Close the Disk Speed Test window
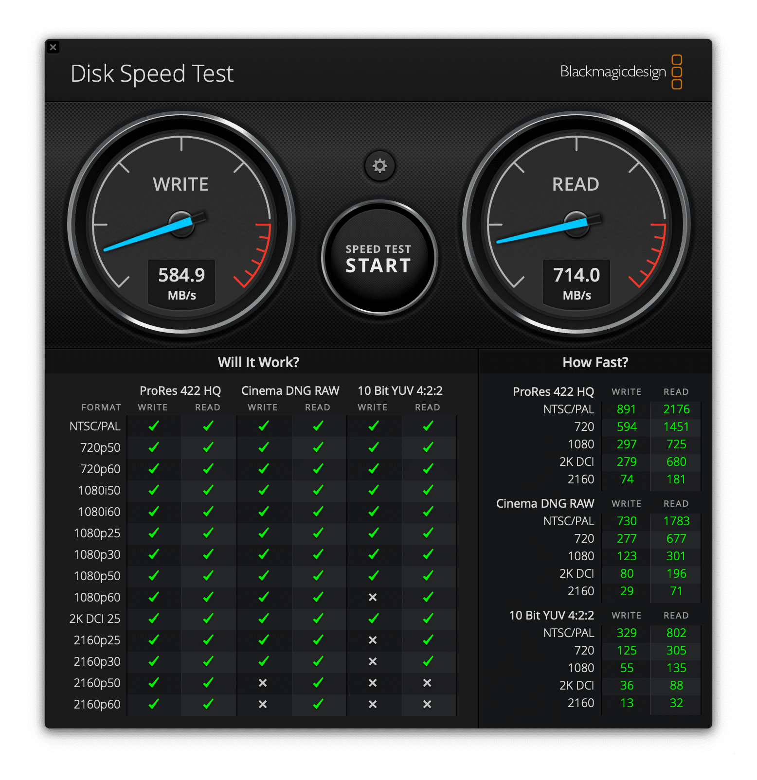This screenshot has height=780, width=757. (x=53, y=47)
